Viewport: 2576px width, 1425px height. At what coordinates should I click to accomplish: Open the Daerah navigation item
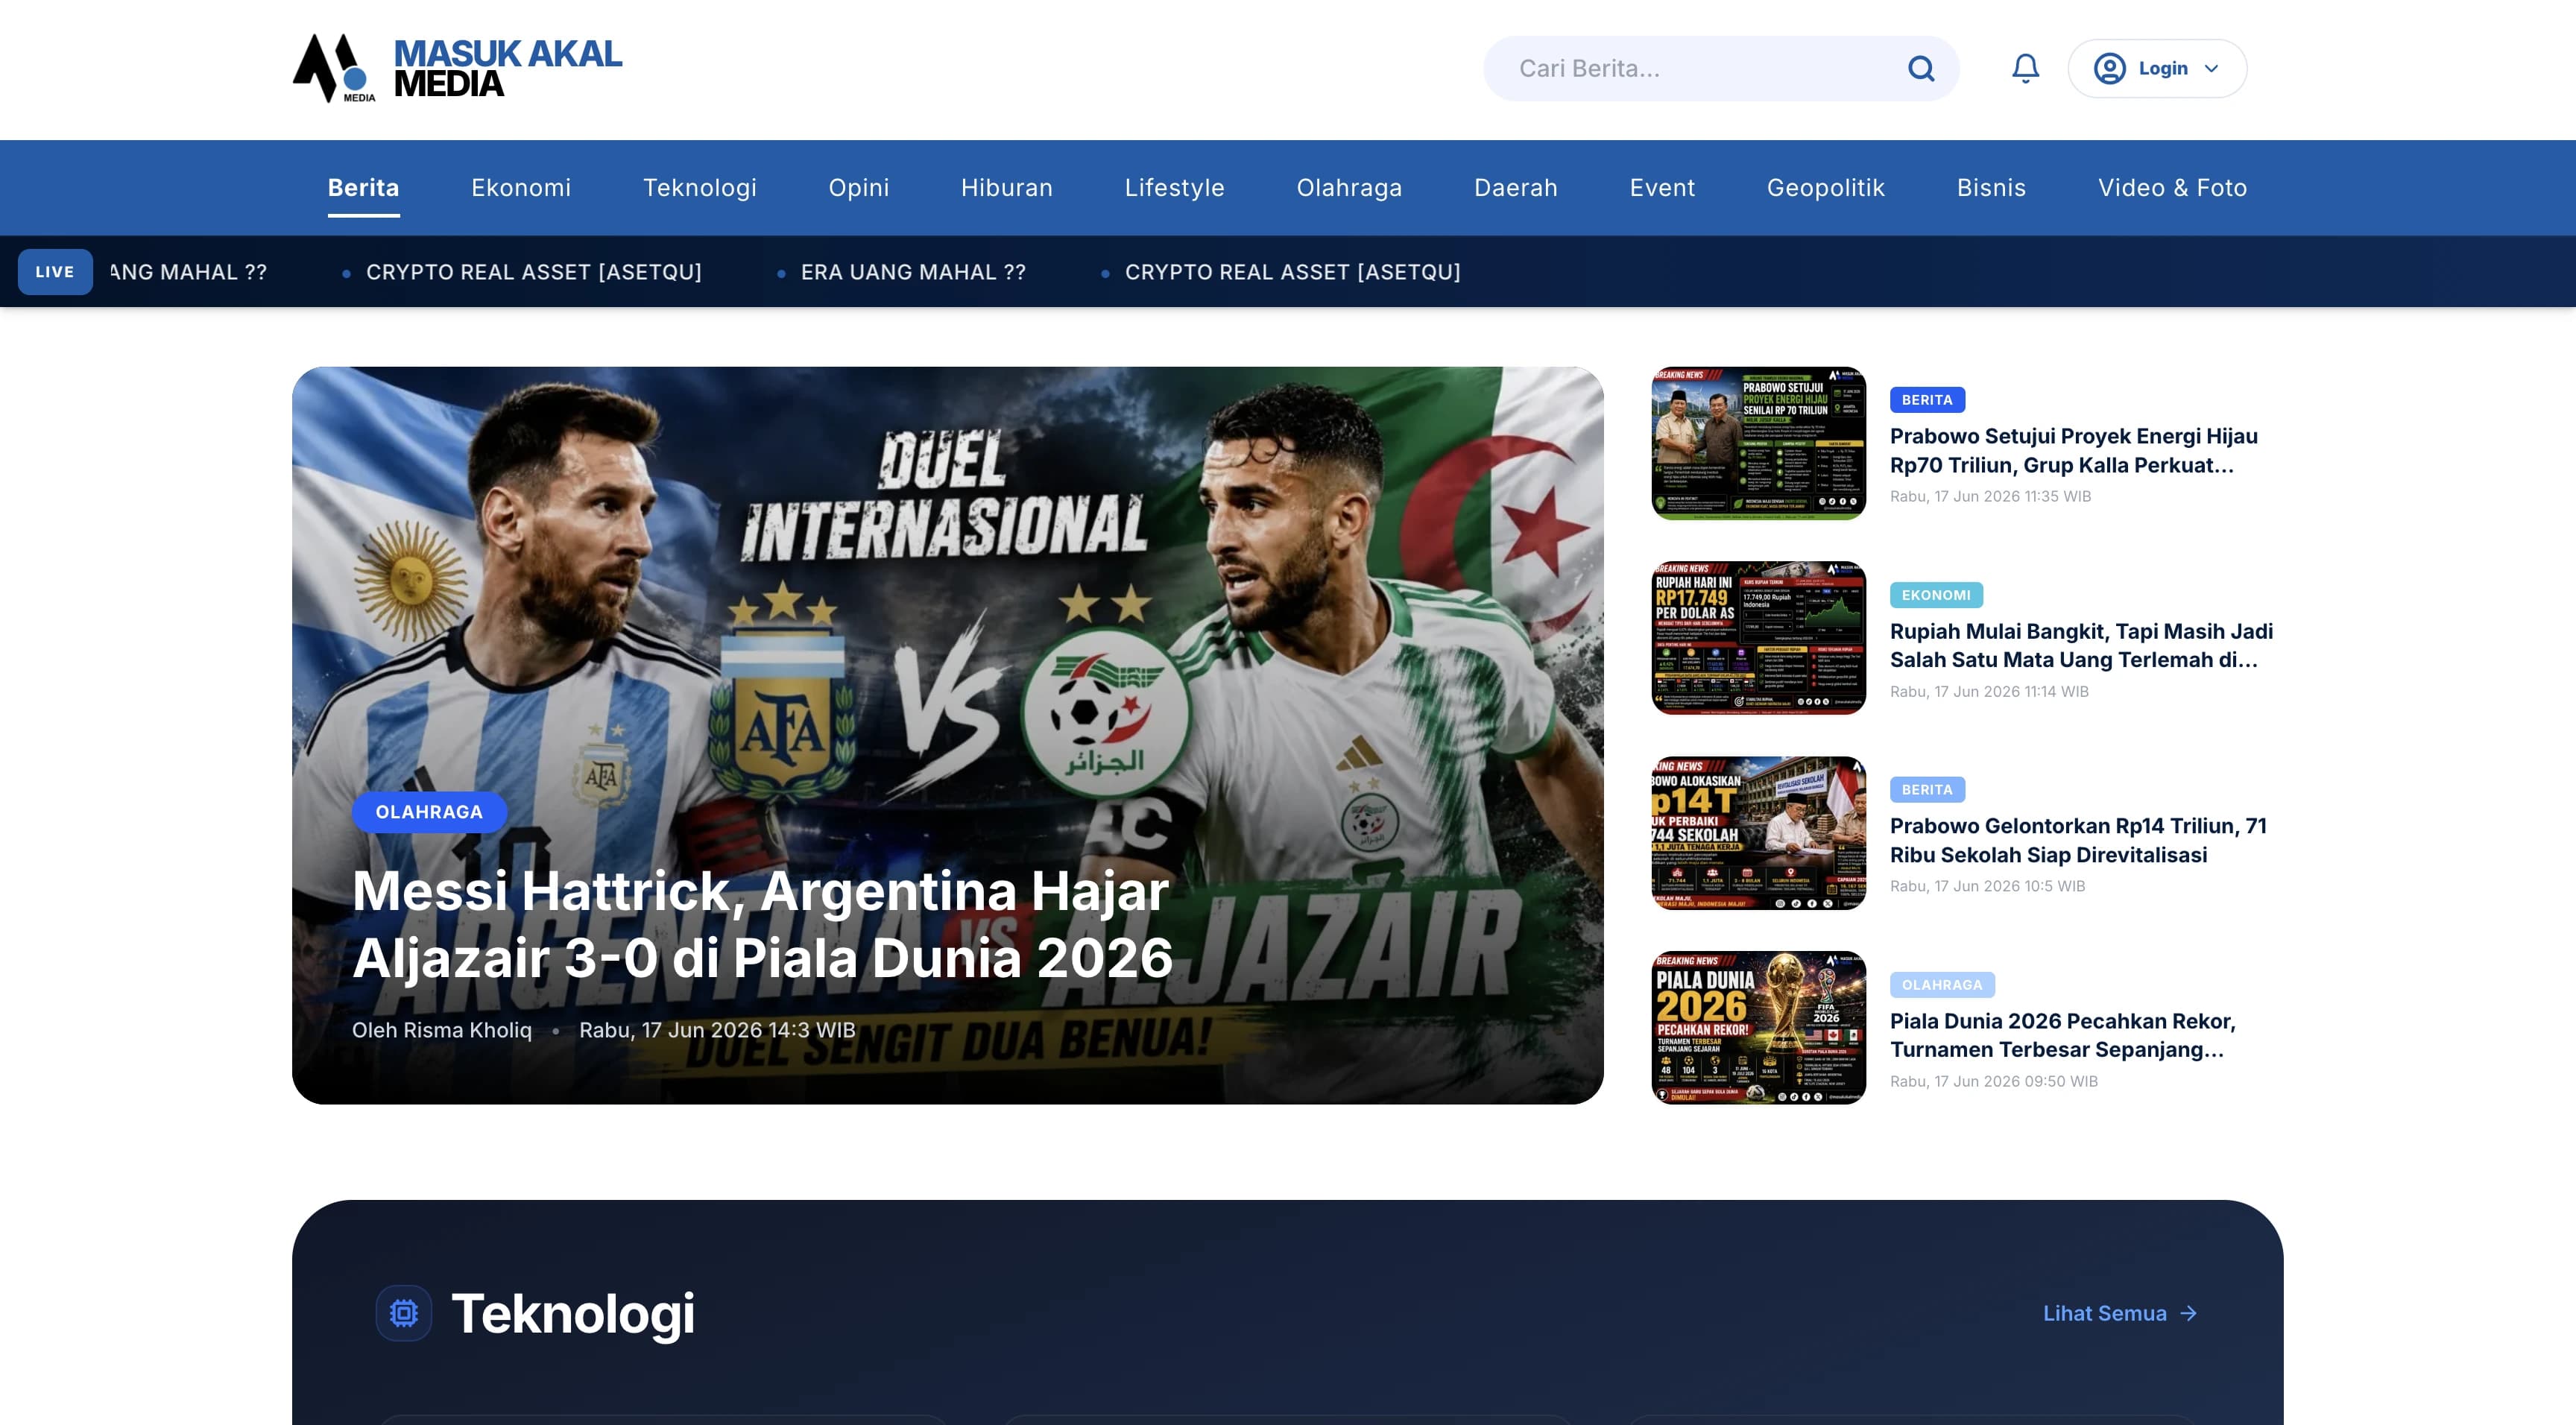point(1516,187)
